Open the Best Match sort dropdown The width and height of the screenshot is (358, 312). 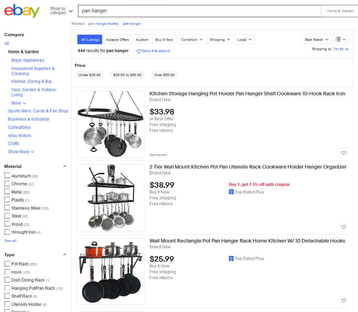316,39
